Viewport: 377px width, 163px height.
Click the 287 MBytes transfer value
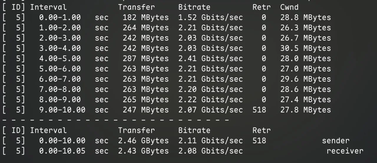click(146, 59)
